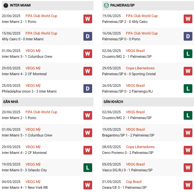Screen dimensions: 194x192
Task: Click the W badge for Palmeiras vs Ahly Cairo
Action: coord(188,19)
